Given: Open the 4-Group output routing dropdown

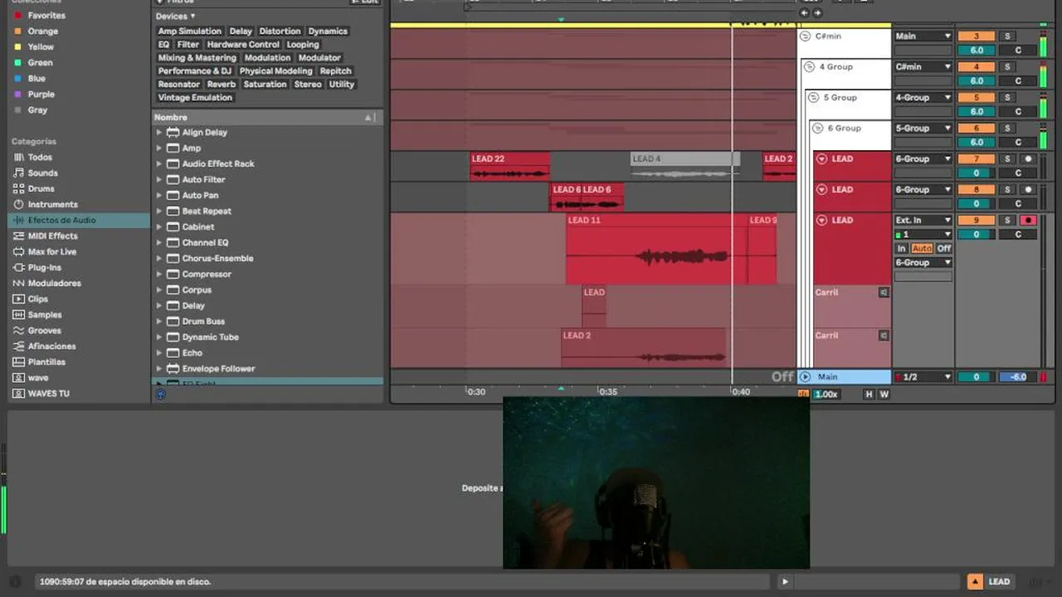Looking at the screenshot, I should click(x=923, y=97).
